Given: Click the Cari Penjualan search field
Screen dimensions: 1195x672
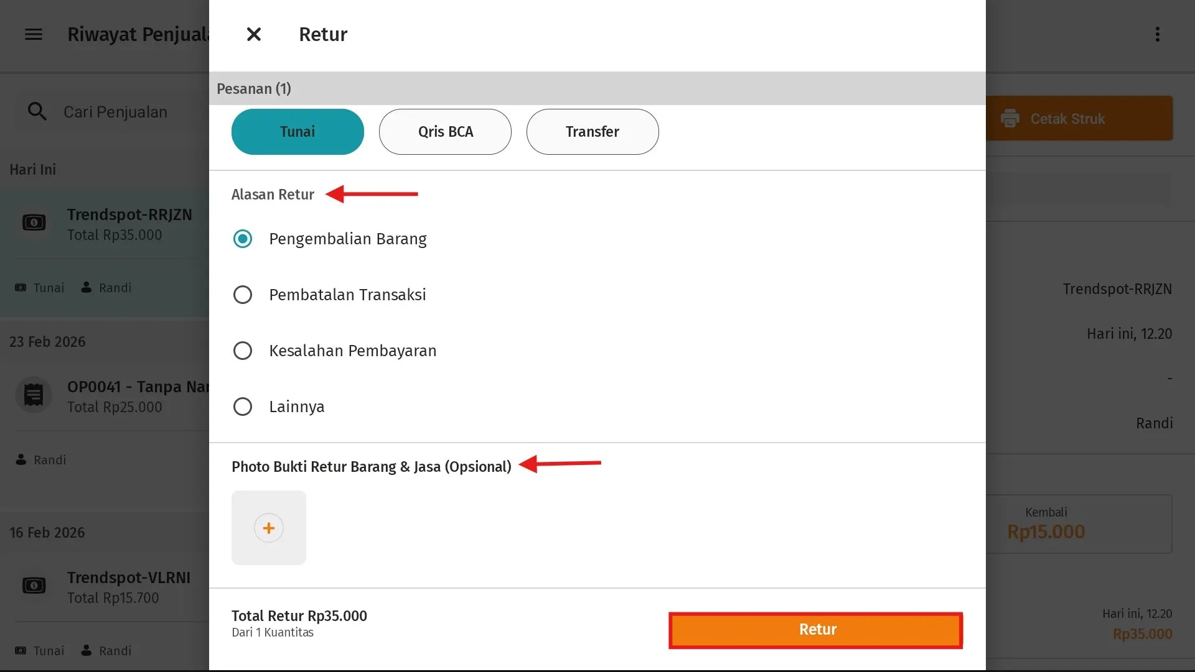Looking at the screenshot, I should 115,112.
